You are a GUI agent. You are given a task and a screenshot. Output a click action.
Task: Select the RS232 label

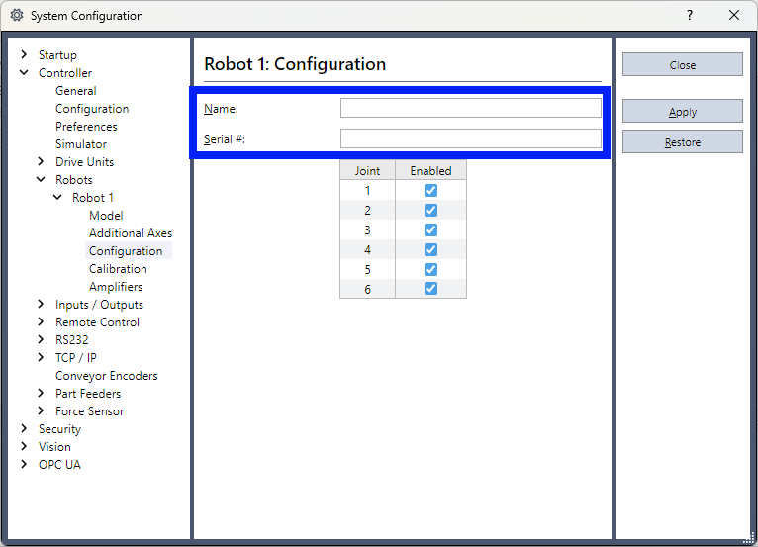71,340
